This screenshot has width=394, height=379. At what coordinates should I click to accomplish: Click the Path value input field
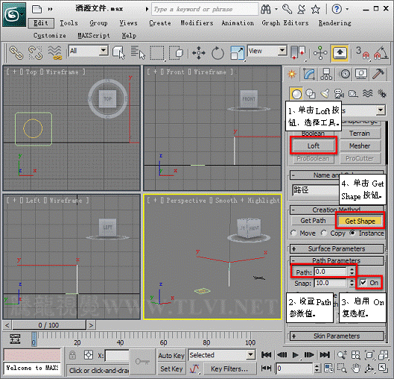(331, 272)
